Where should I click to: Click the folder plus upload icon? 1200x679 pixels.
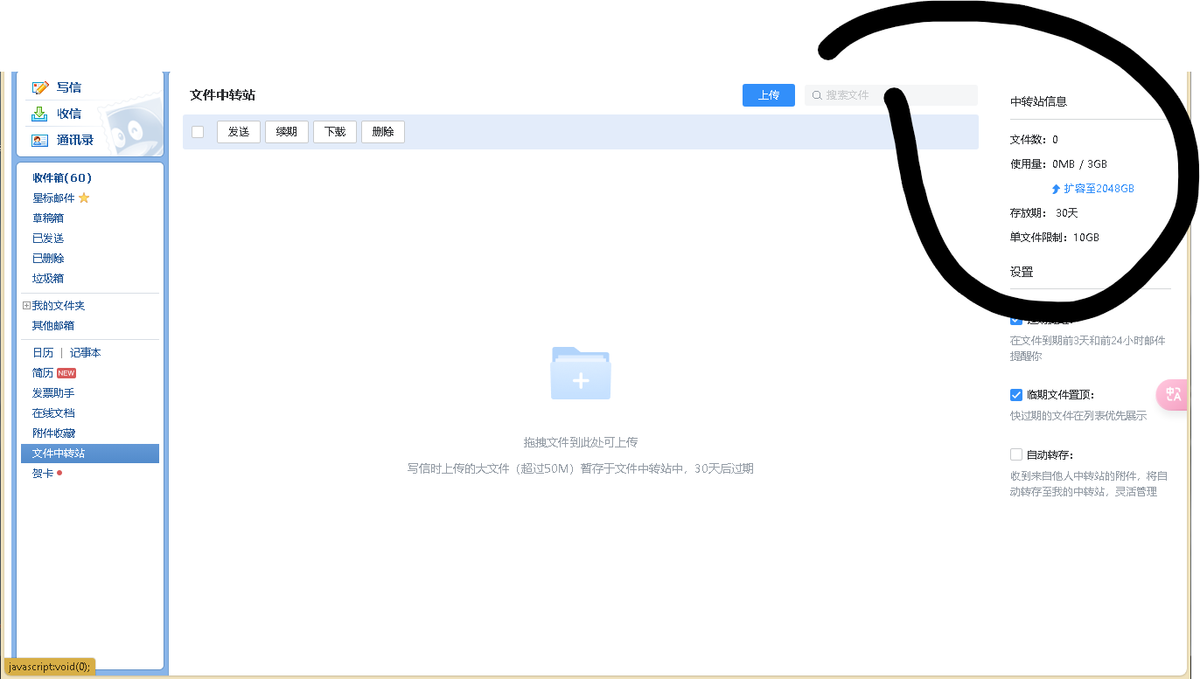pyautogui.click(x=581, y=373)
